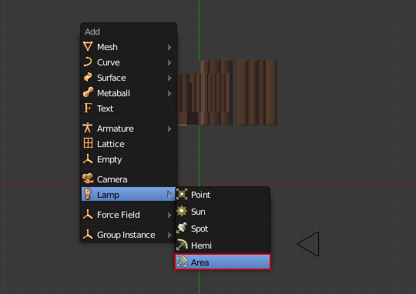Open the Metaball entry label

[x=113, y=93]
